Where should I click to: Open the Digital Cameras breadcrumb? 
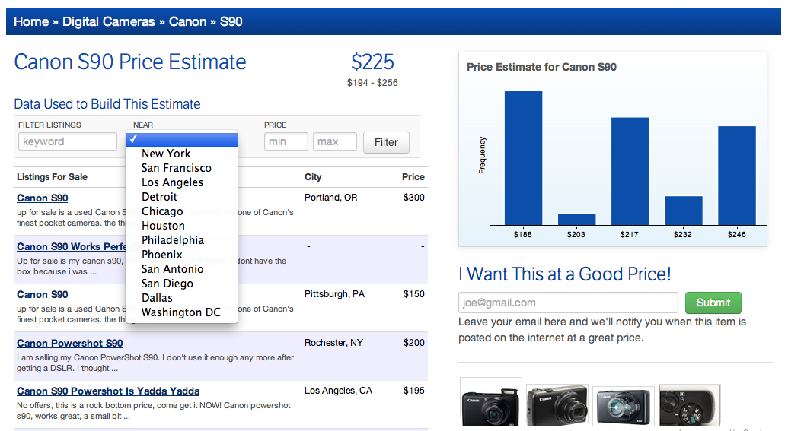tap(109, 21)
